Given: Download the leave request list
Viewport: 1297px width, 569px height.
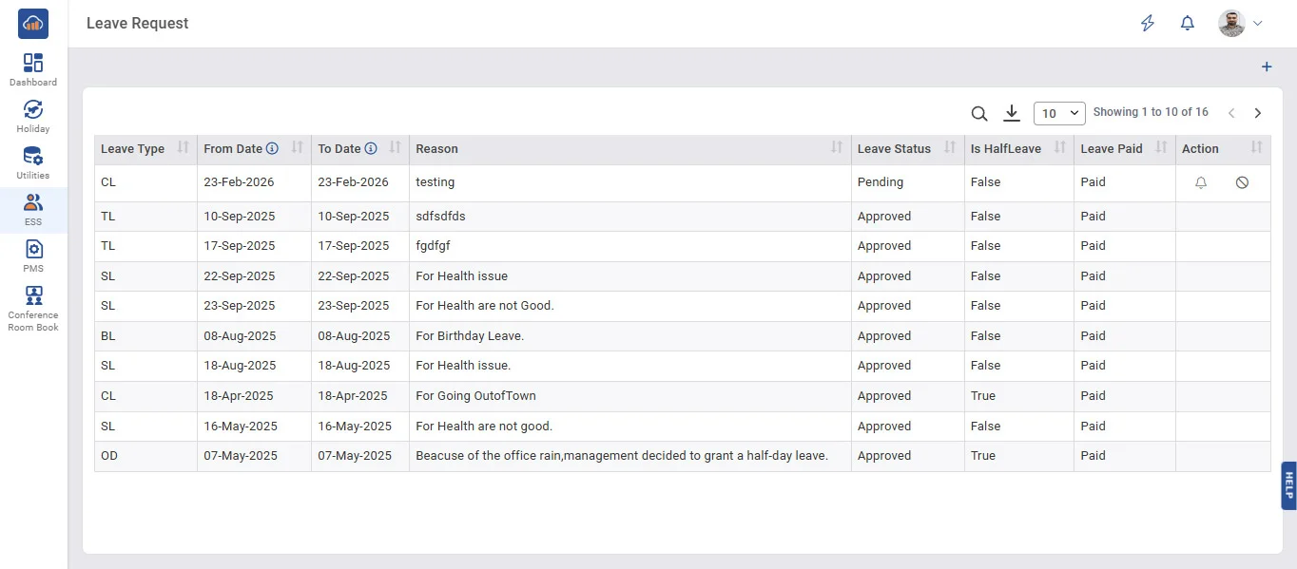Looking at the screenshot, I should (1012, 114).
